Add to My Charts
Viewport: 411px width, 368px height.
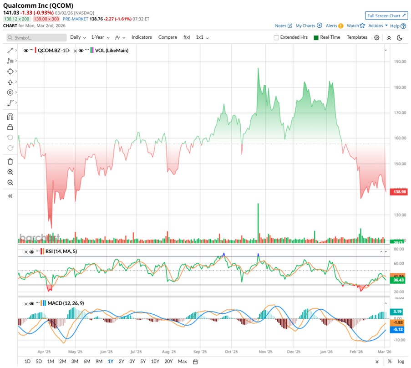[309, 26]
